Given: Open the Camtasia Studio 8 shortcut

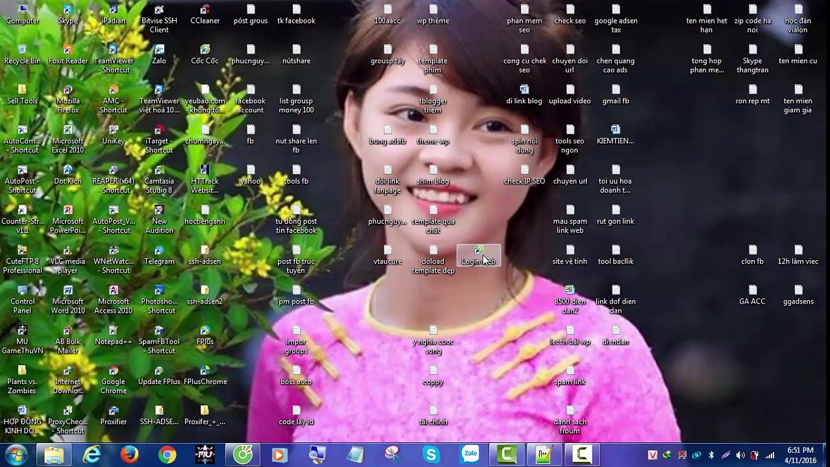Looking at the screenshot, I should click(159, 180).
